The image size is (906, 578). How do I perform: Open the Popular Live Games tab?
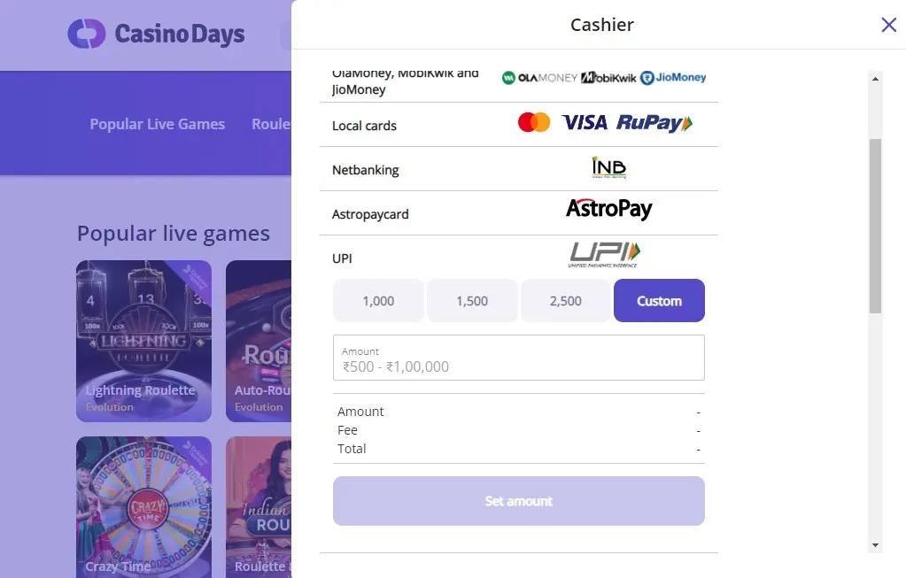click(157, 124)
